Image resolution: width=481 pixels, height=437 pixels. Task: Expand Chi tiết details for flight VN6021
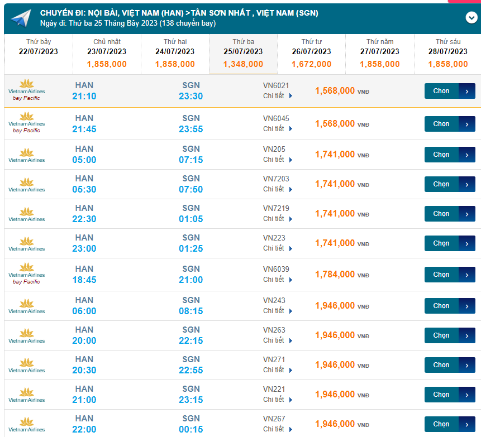[278, 96]
